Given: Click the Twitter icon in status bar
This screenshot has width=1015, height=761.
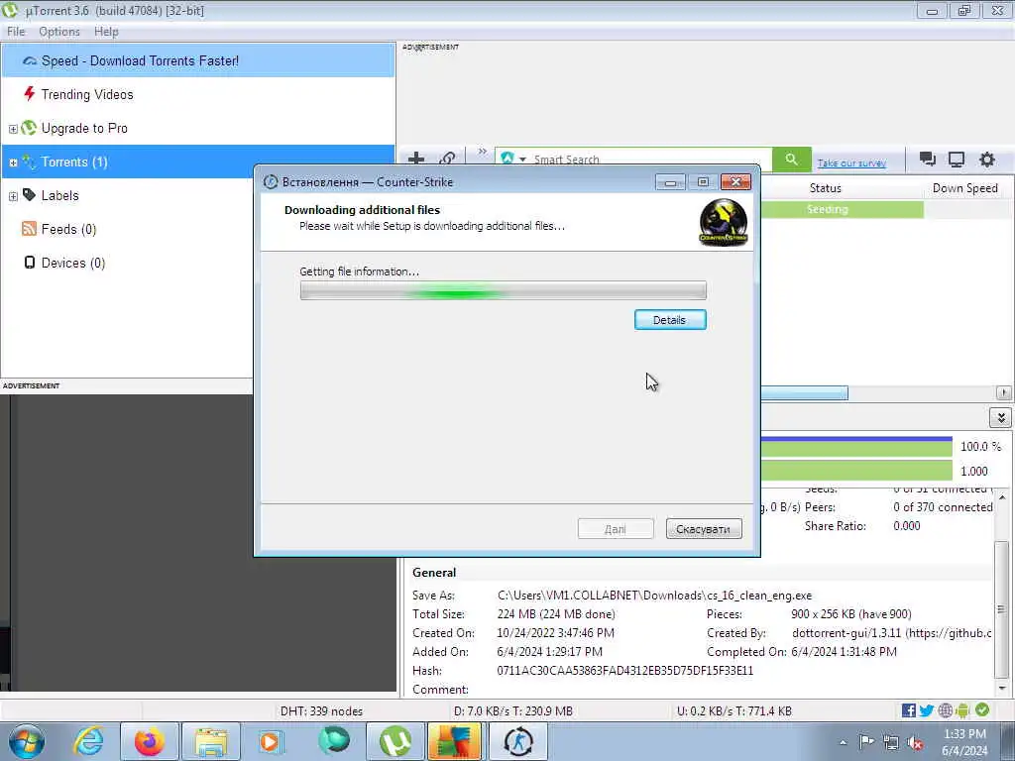Looking at the screenshot, I should (x=927, y=710).
